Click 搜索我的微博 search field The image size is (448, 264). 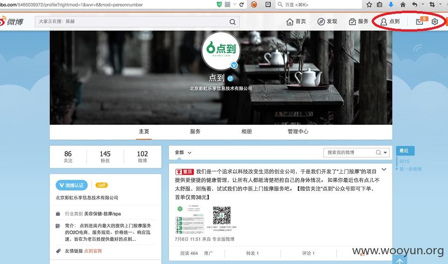point(348,152)
